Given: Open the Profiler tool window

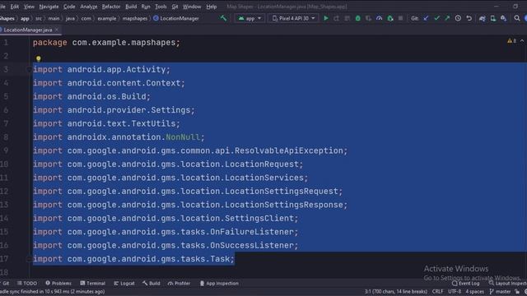Looking at the screenshot, I should pyautogui.click(x=180, y=283).
